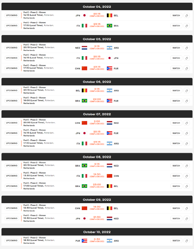Click the Puerto Rico flag in the BRA vs PUR match
This screenshot has width=194, height=249.
pyautogui.click(x=110, y=101)
